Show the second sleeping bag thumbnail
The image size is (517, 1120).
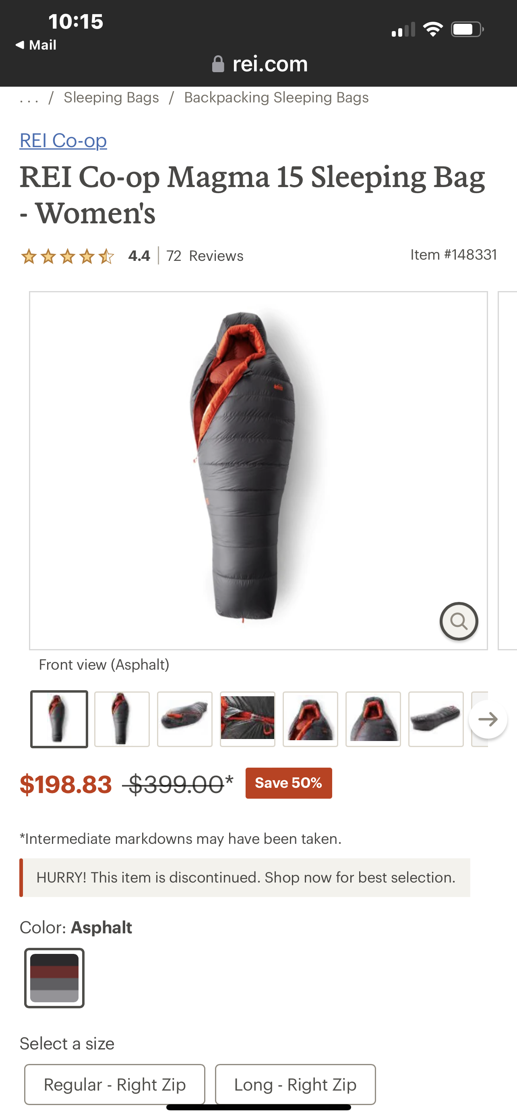(x=122, y=719)
